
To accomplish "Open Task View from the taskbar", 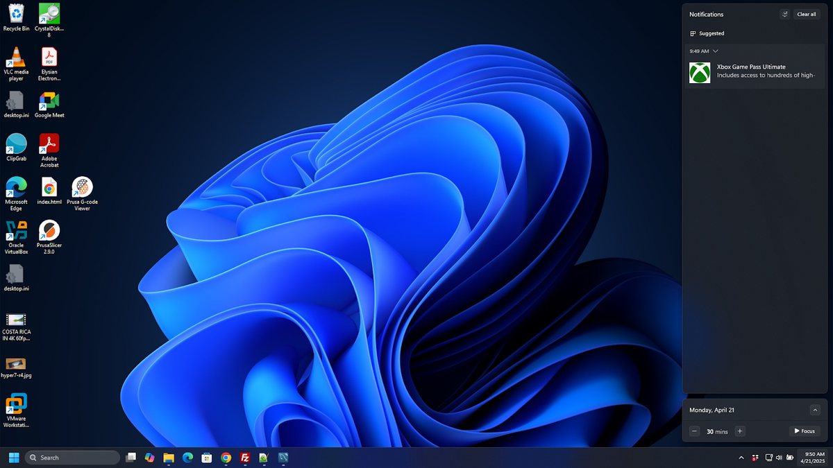I will (x=131, y=458).
